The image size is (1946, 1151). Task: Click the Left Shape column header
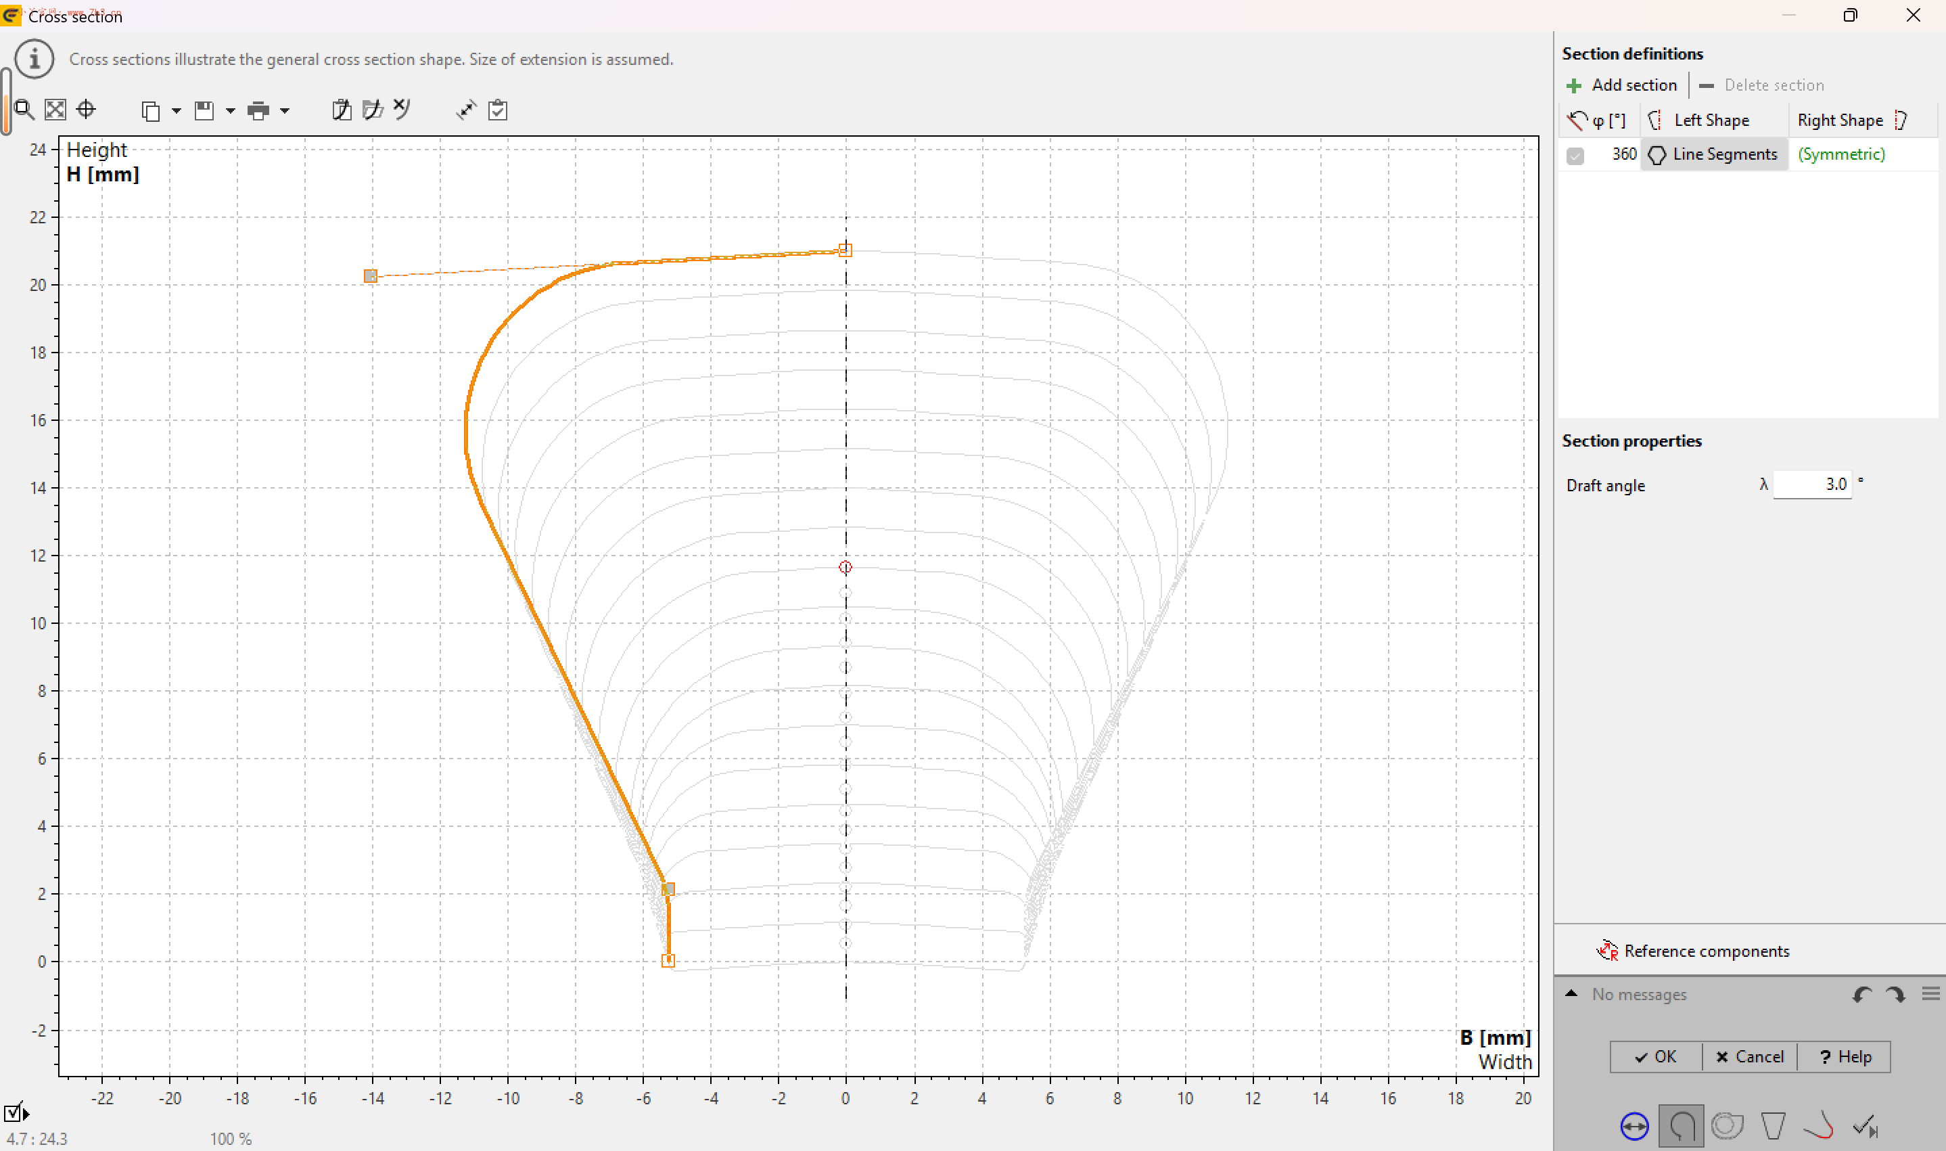point(1714,120)
